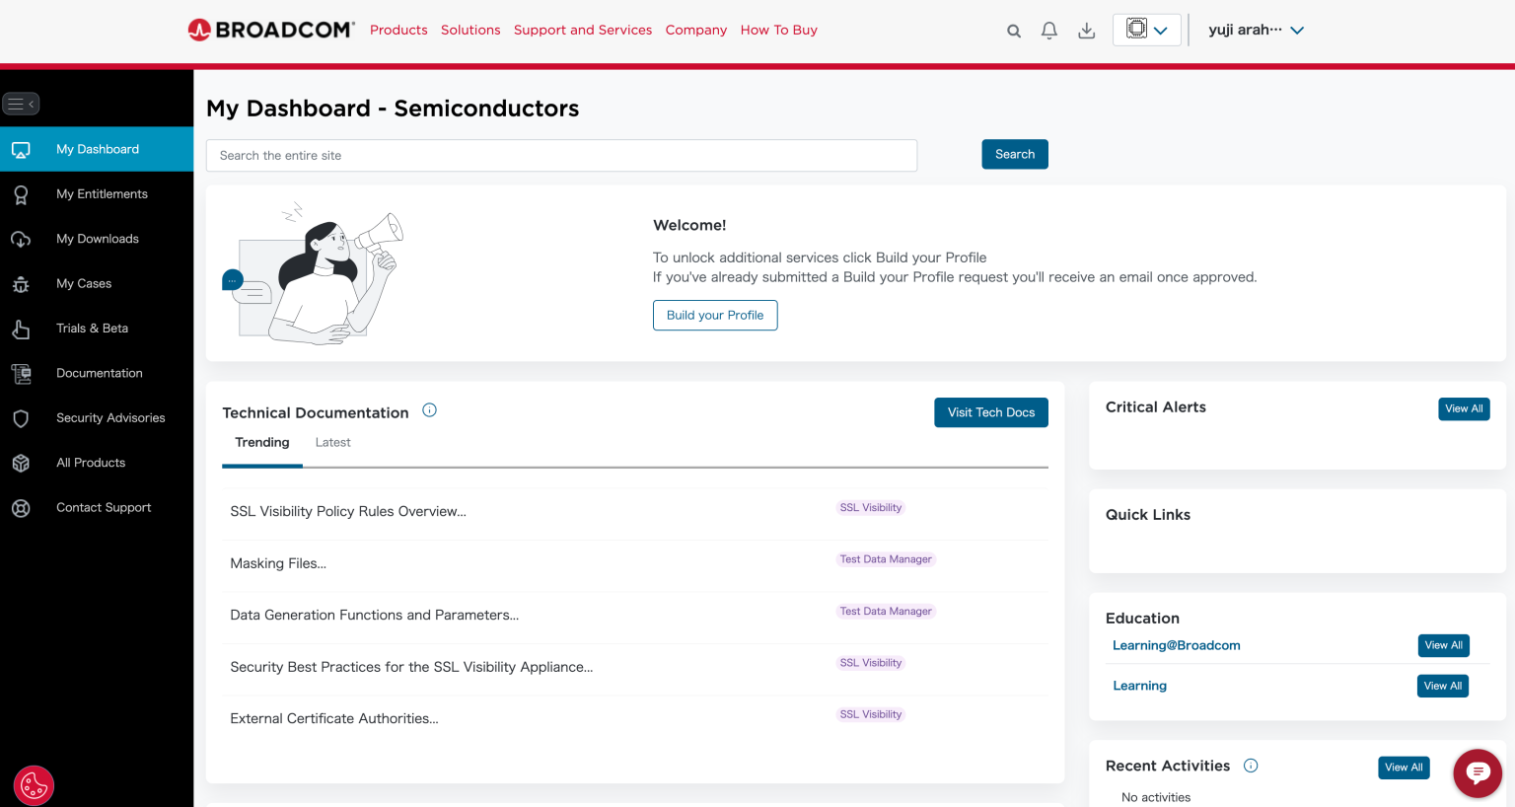Select the Support and Services menu
This screenshot has width=1515, height=807.
582,30
